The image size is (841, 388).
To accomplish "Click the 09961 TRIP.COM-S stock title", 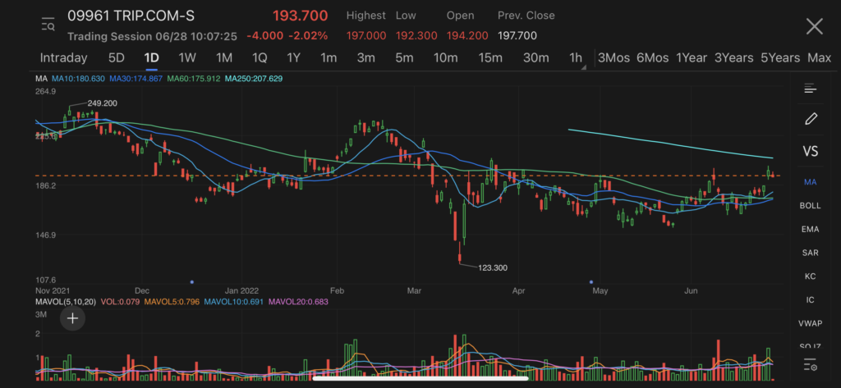I will (131, 16).
